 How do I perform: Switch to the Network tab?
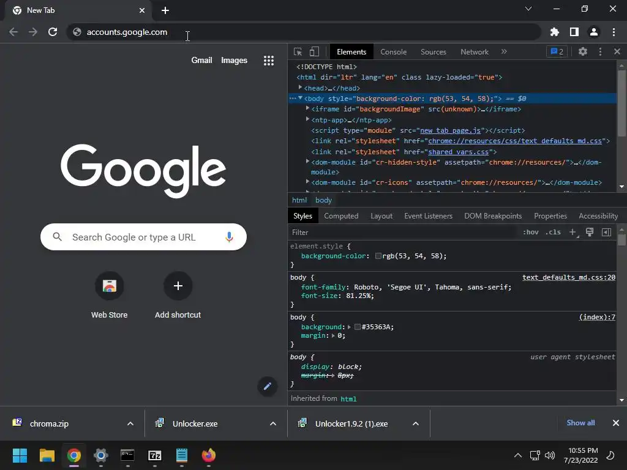[x=475, y=52]
